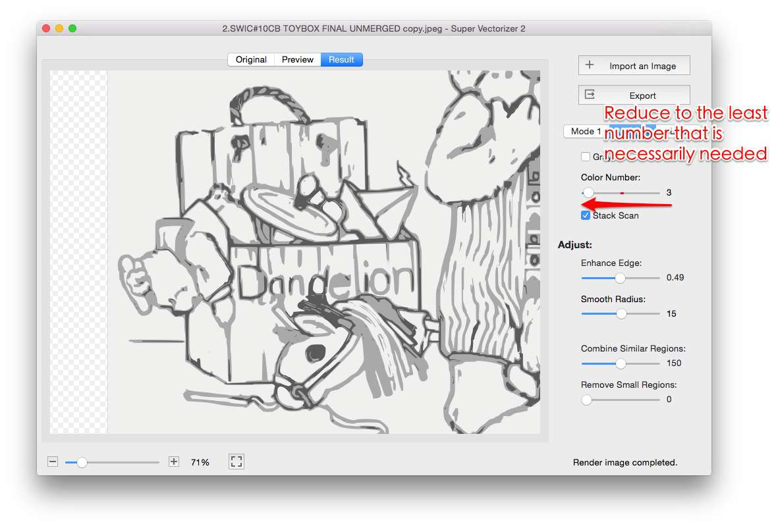Enable the Gray checkbox
The width and height of the screenshot is (776, 528).
coord(586,157)
